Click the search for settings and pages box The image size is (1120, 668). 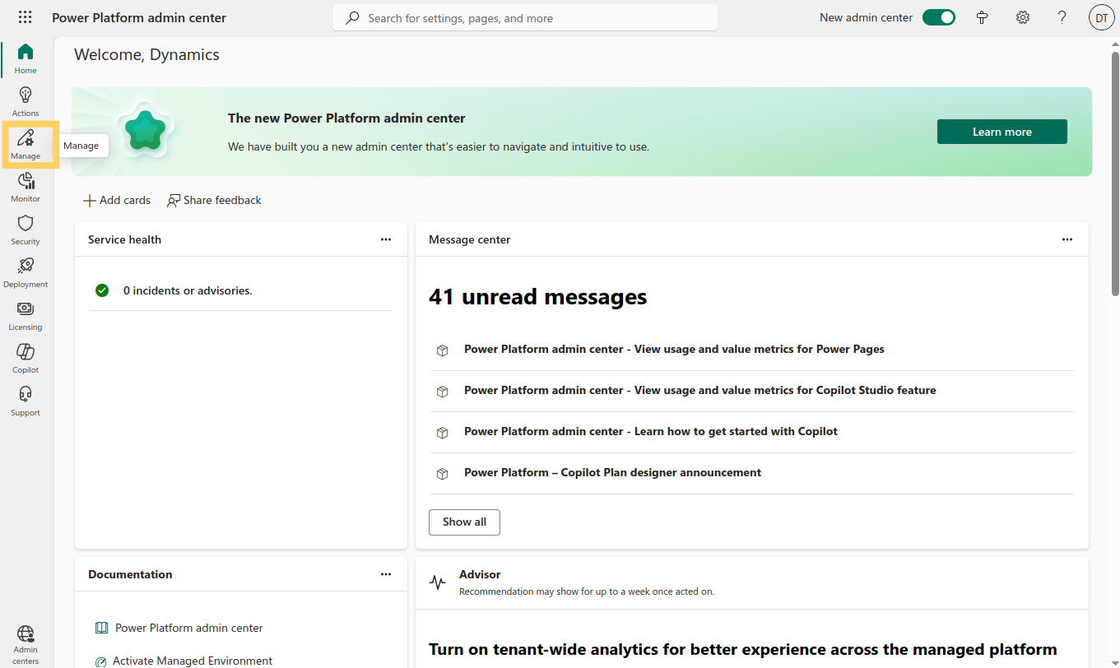coord(525,17)
